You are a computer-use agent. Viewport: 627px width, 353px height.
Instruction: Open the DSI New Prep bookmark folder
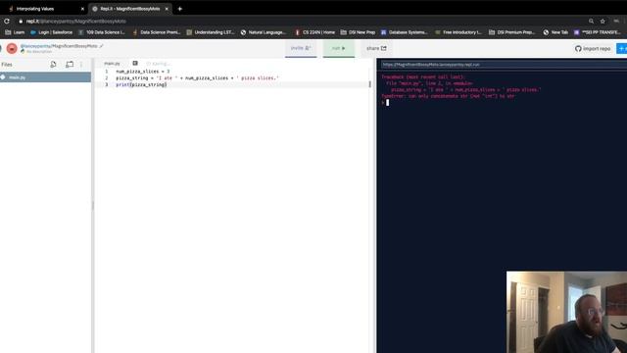(x=358, y=32)
